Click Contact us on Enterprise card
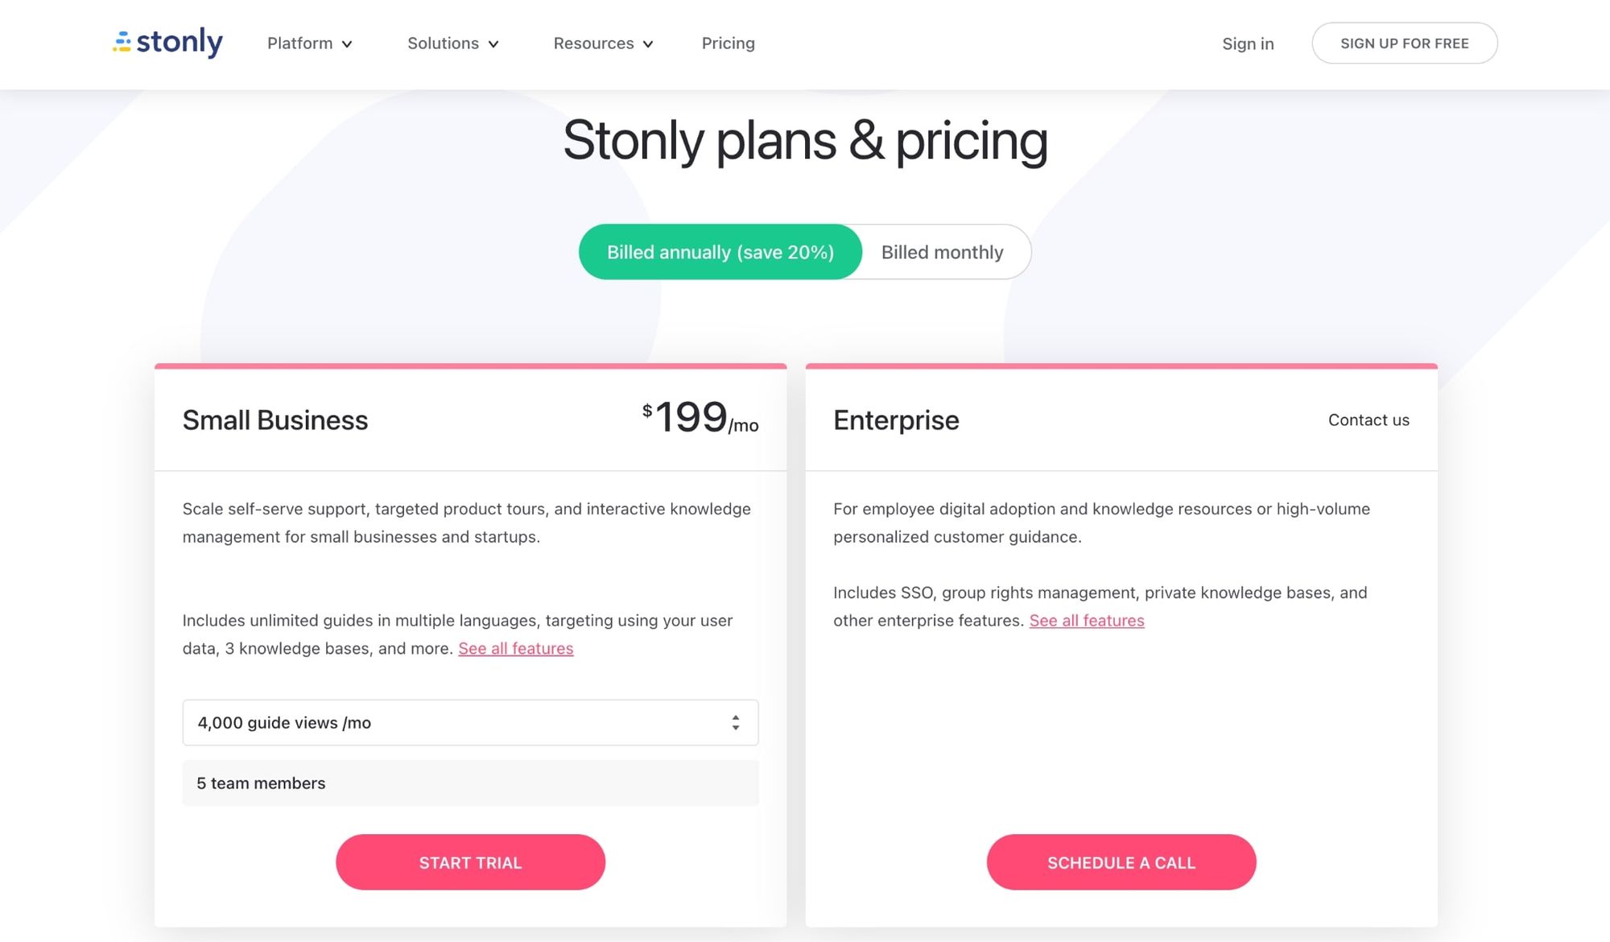The width and height of the screenshot is (1610, 942). (x=1368, y=420)
